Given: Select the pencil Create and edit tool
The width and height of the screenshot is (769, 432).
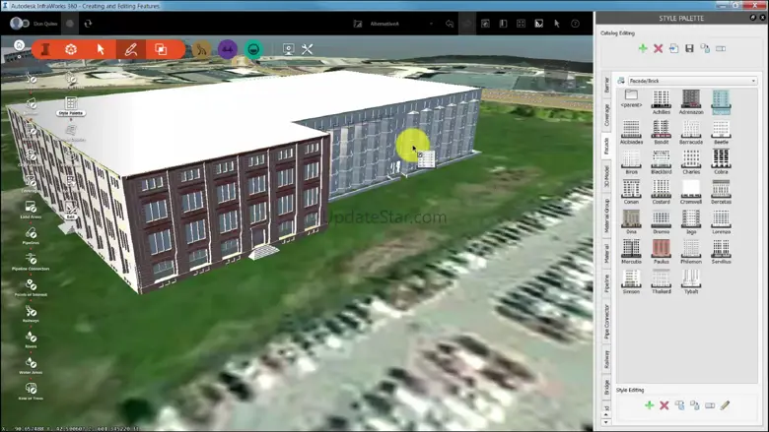Looking at the screenshot, I should pos(131,49).
